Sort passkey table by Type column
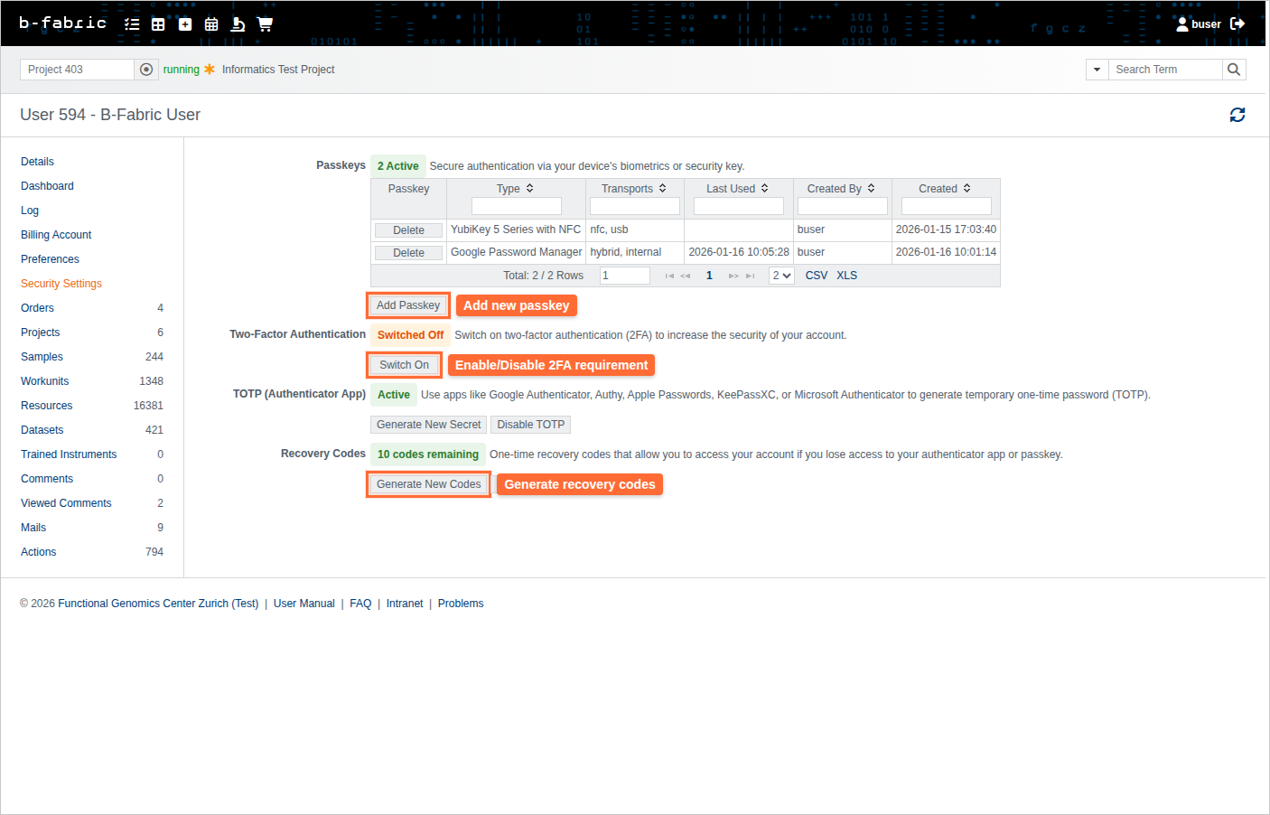Viewport: 1270px width, 815px height. [515, 189]
